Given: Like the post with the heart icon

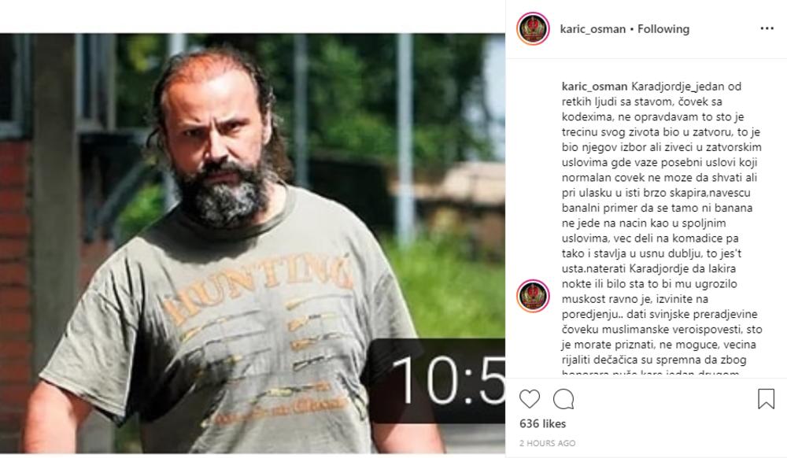Looking at the screenshot, I should (x=530, y=399).
